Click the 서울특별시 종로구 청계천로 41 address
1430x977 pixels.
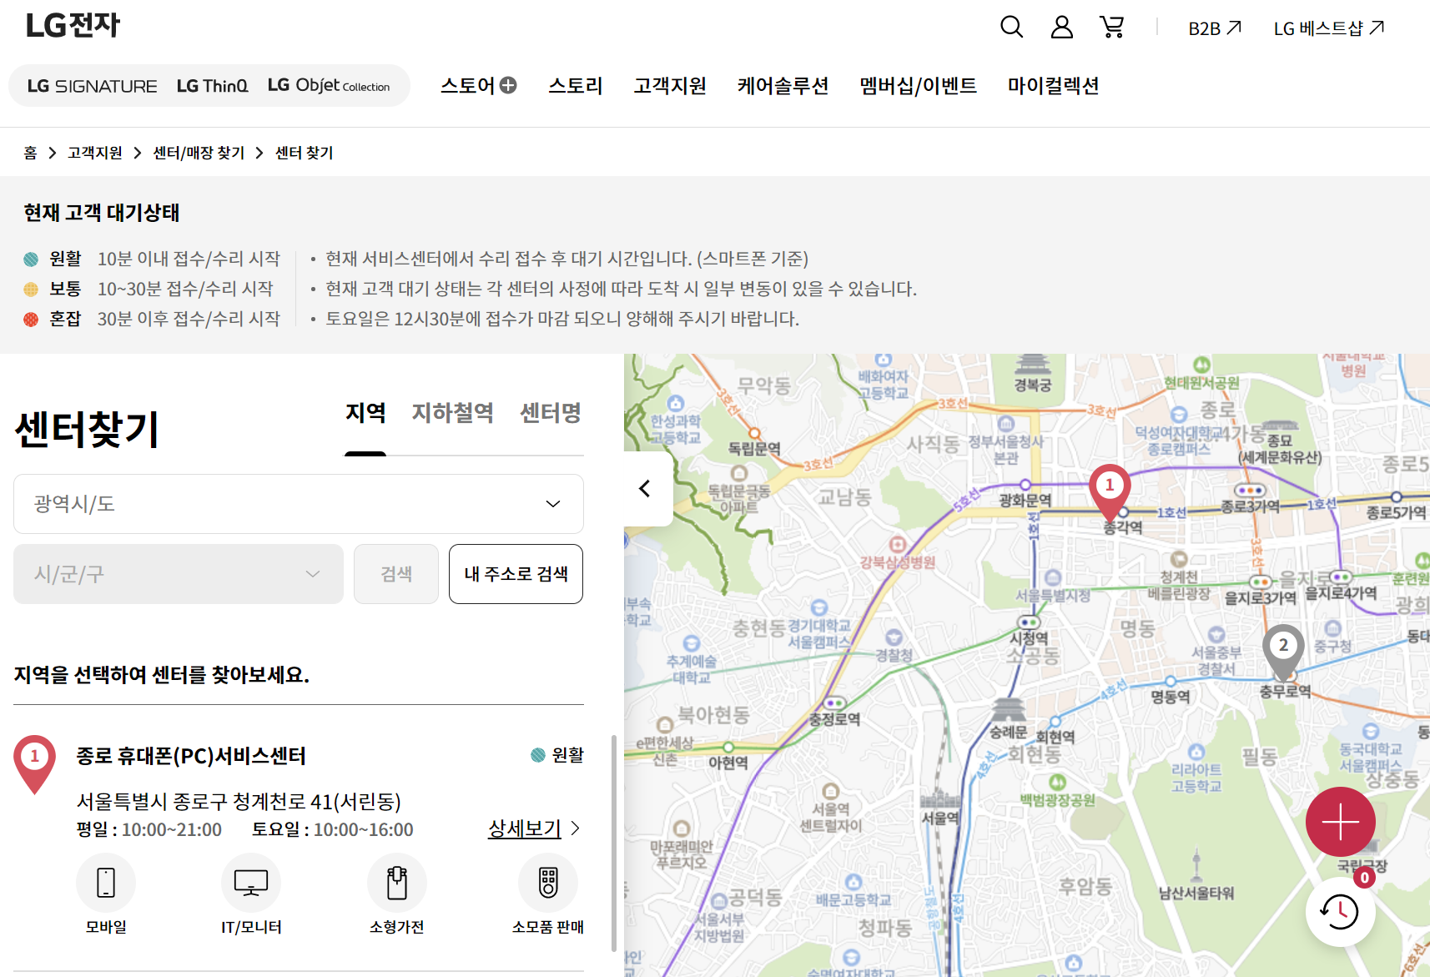[x=239, y=802]
